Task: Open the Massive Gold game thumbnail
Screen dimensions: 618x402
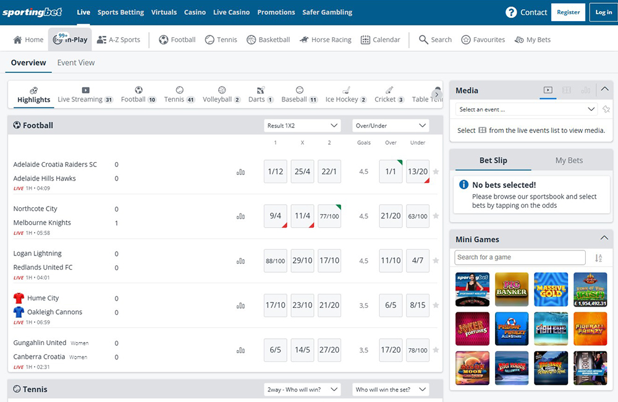Action: (551, 289)
